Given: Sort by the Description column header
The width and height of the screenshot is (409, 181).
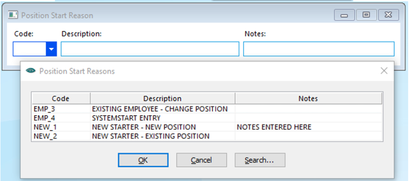Looking at the screenshot, I should [162, 98].
